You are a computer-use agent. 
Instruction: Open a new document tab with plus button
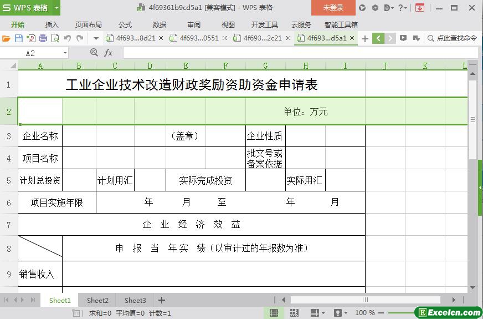[364, 38]
